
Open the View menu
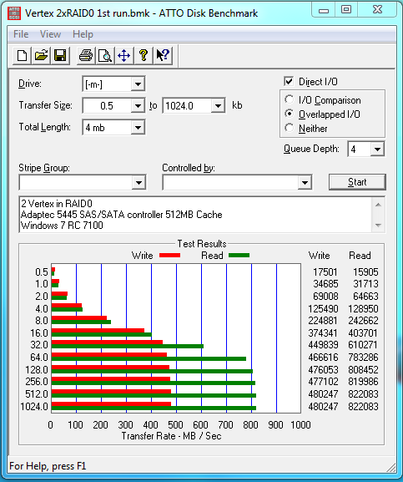(50, 34)
